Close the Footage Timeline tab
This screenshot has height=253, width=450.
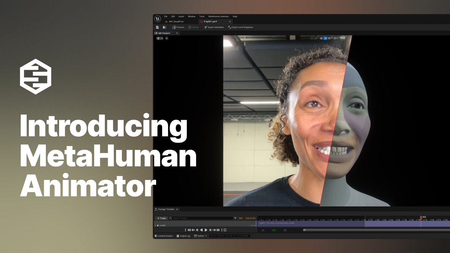[x=177, y=209]
